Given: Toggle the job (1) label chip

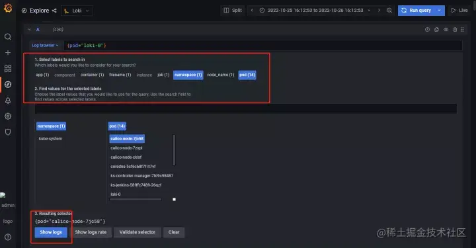Looking at the screenshot, I should (163, 75).
